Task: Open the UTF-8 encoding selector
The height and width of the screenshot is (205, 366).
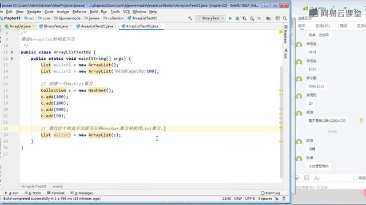Action: click(250, 199)
